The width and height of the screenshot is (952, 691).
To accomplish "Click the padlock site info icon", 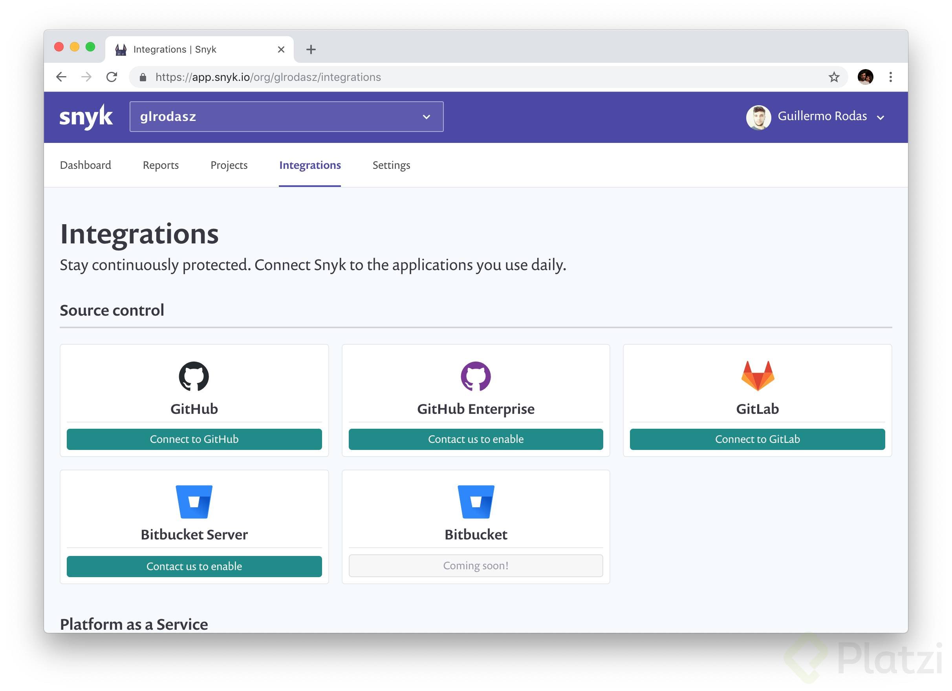I will point(143,77).
